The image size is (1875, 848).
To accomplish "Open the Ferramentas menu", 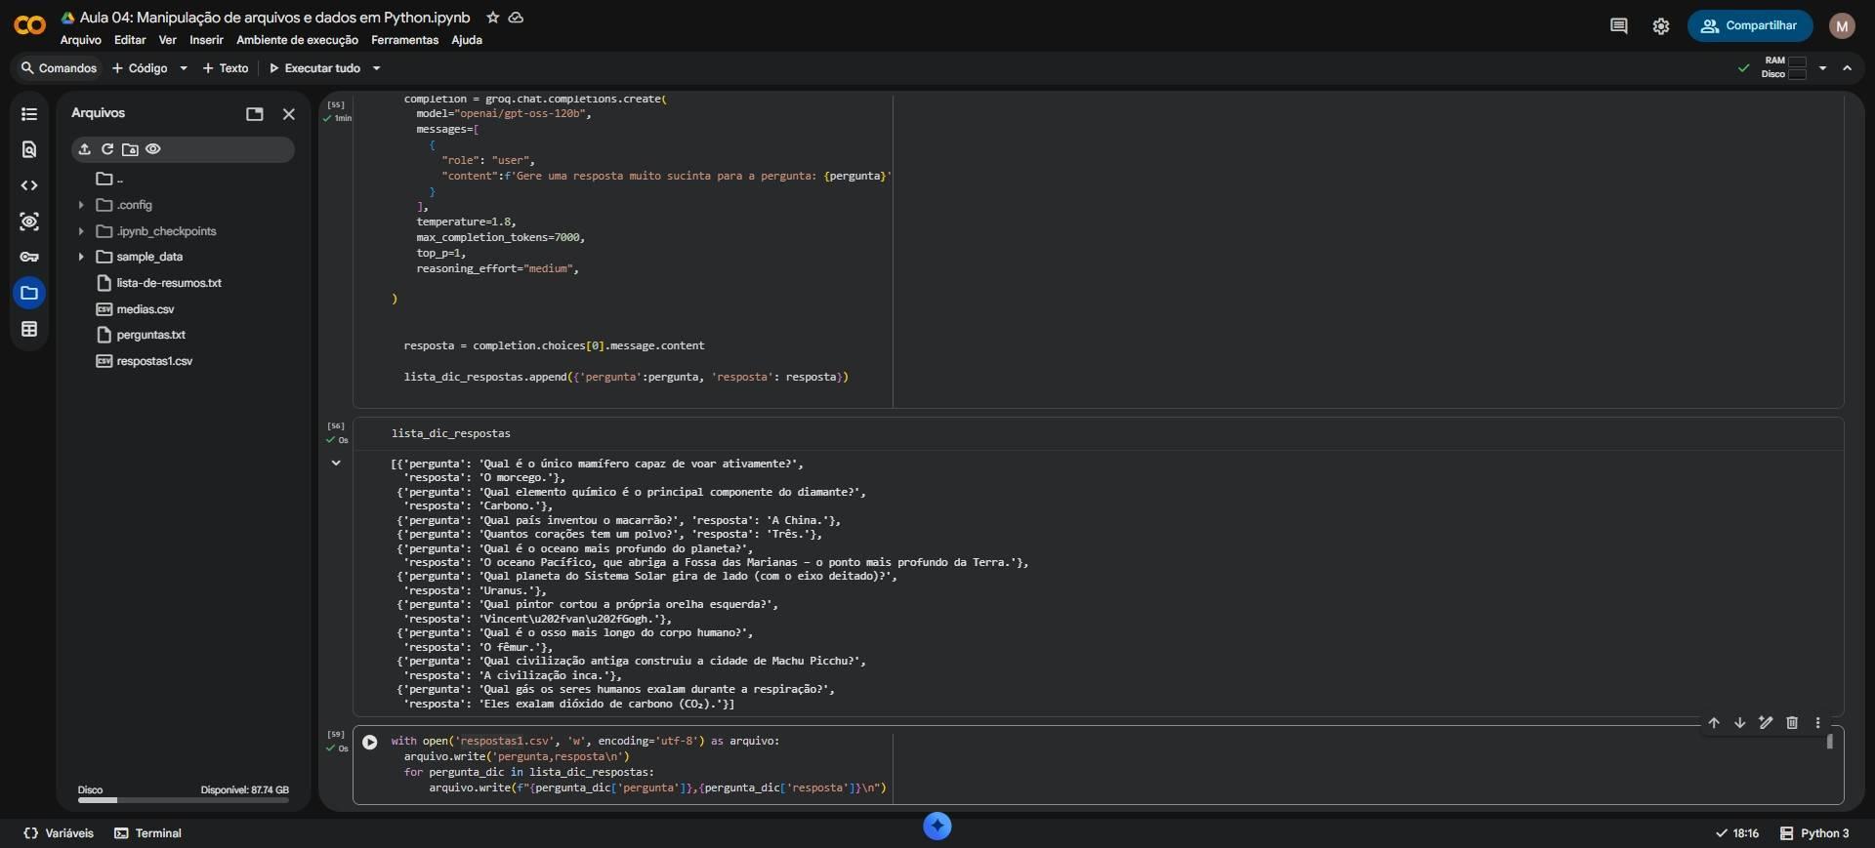I will point(404,40).
